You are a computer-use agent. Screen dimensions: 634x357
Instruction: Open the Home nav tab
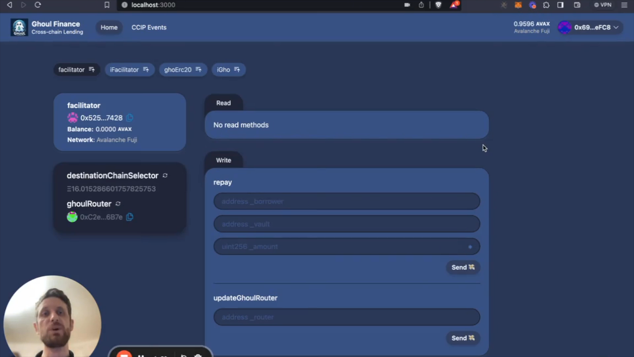(109, 27)
